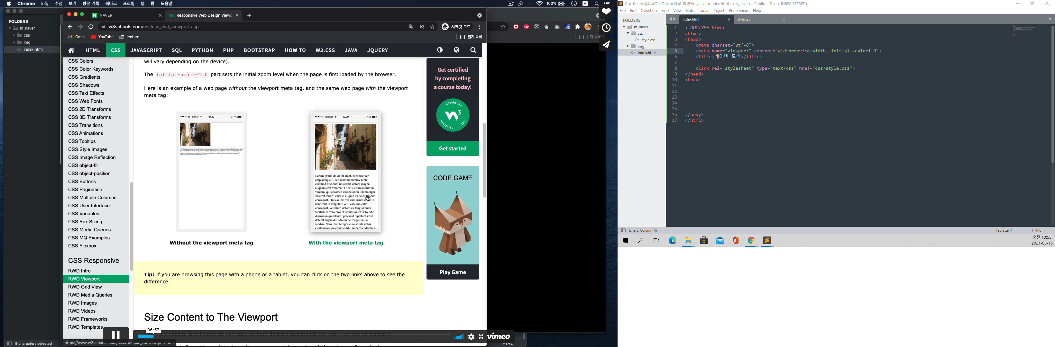Bookmark page with star icon

point(433,27)
